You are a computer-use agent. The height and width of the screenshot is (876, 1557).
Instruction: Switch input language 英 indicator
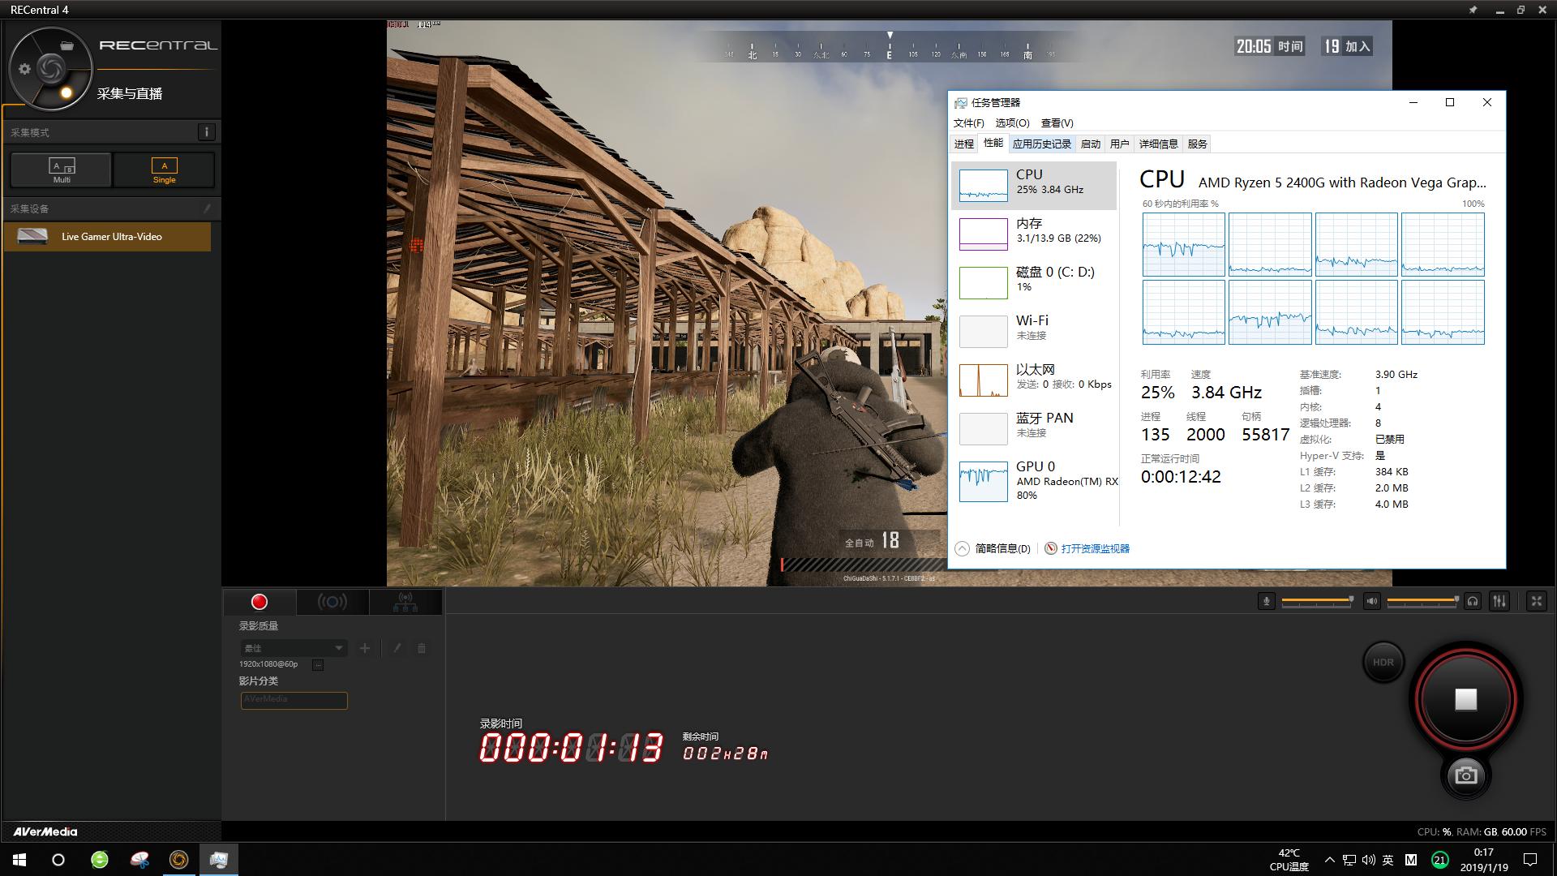pyautogui.click(x=1388, y=860)
